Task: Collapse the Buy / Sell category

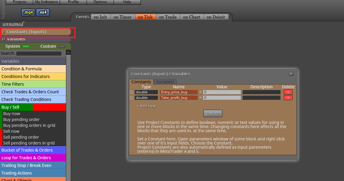Action: click(x=33, y=107)
